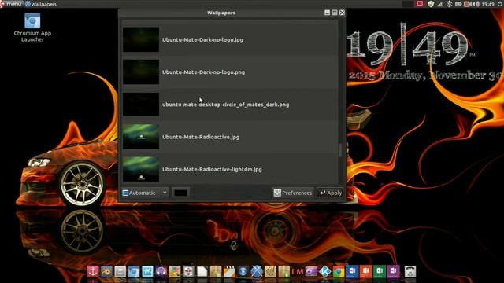Screen dimensions: 504x283
Task: Open the headphones audio app in dock
Action: tap(161, 271)
